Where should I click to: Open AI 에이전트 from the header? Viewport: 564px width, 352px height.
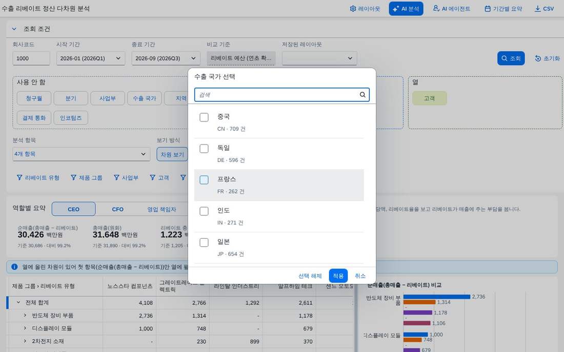point(452,9)
